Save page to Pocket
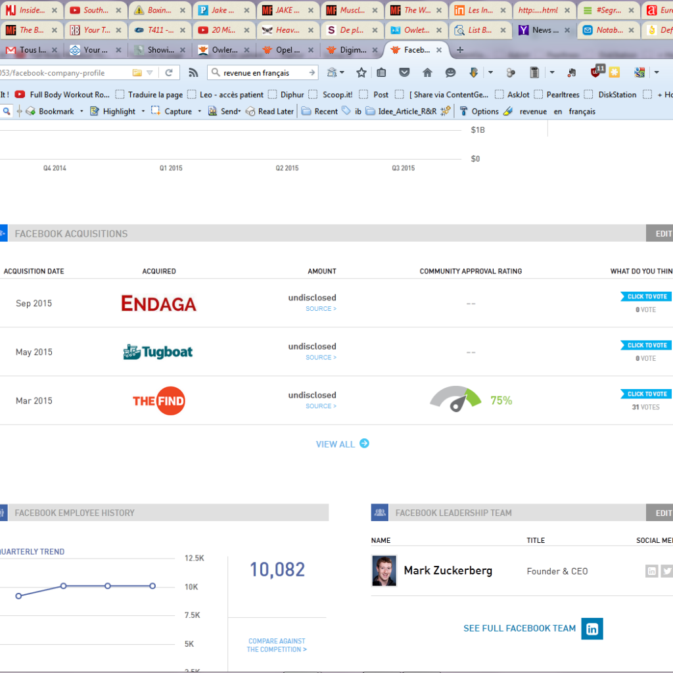The image size is (673, 673). [404, 72]
